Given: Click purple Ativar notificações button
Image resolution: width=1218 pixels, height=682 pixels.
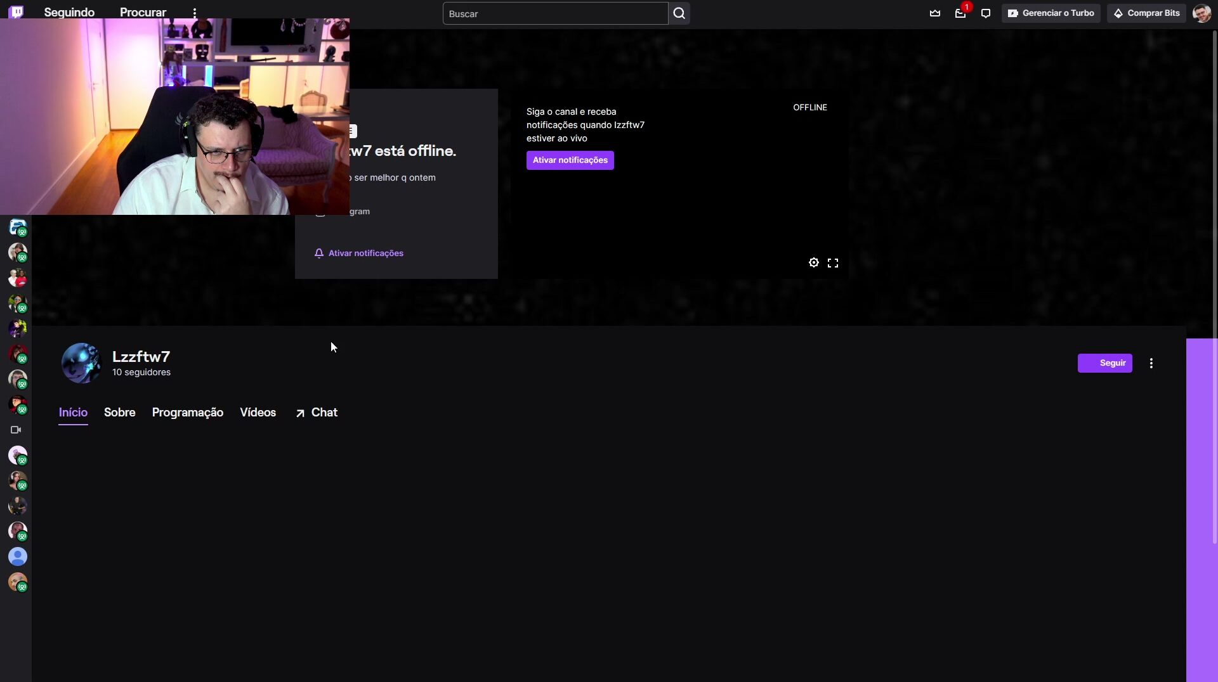Looking at the screenshot, I should [x=570, y=160].
